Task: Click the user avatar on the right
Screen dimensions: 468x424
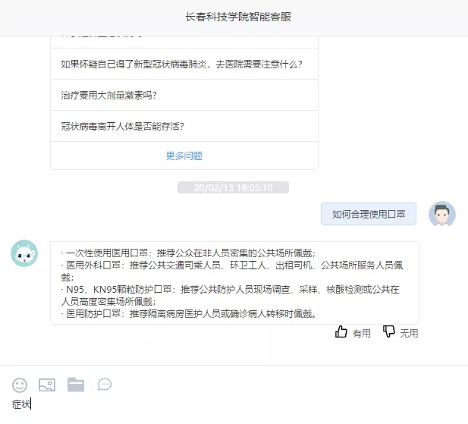Action: 442,215
